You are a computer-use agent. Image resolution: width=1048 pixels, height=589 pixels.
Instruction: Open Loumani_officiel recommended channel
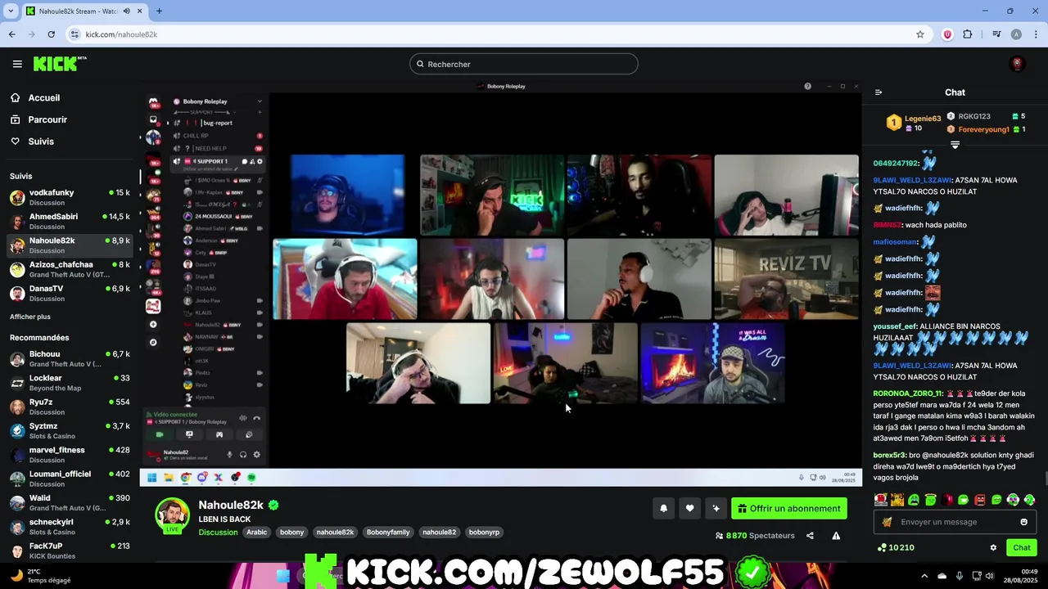point(70,478)
